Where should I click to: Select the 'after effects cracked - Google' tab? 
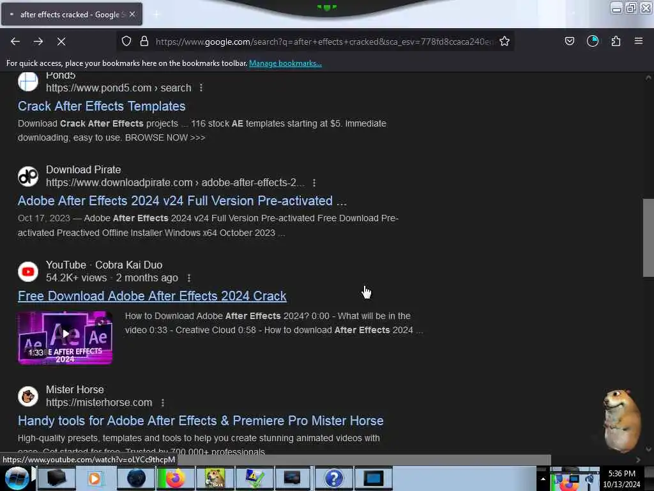click(x=72, y=14)
